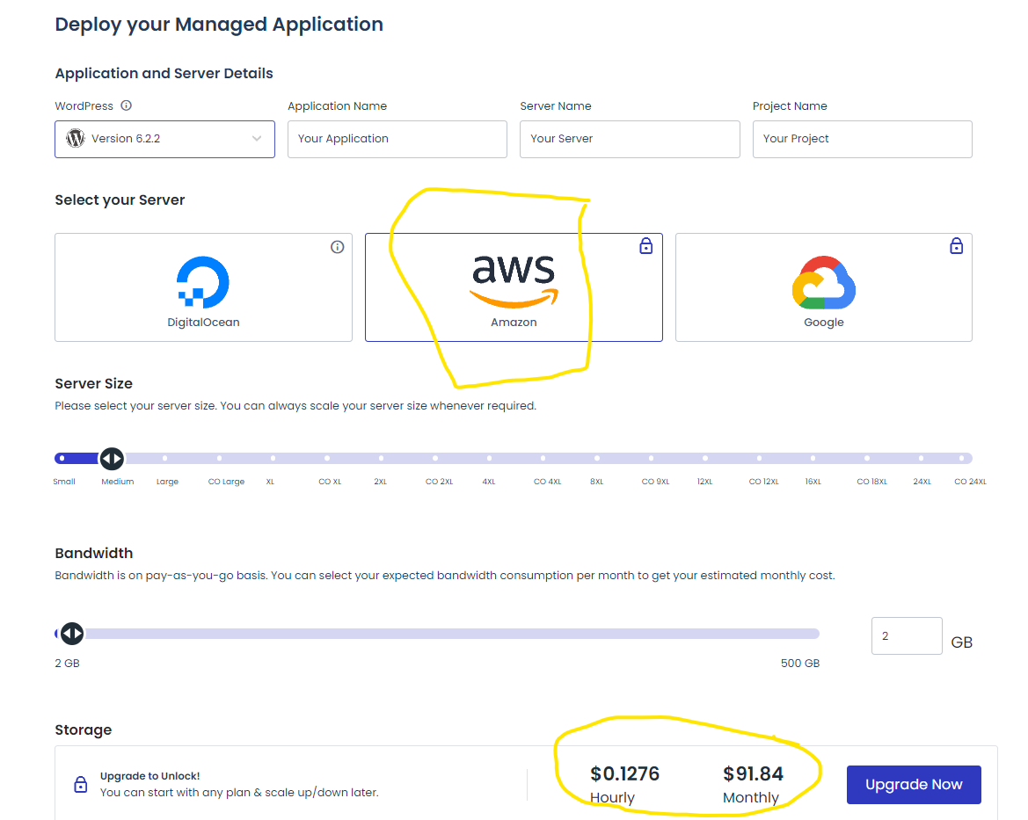The height and width of the screenshot is (820, 1028).
Task: Select CO 9XL server size
Action: tap(651, 458)
